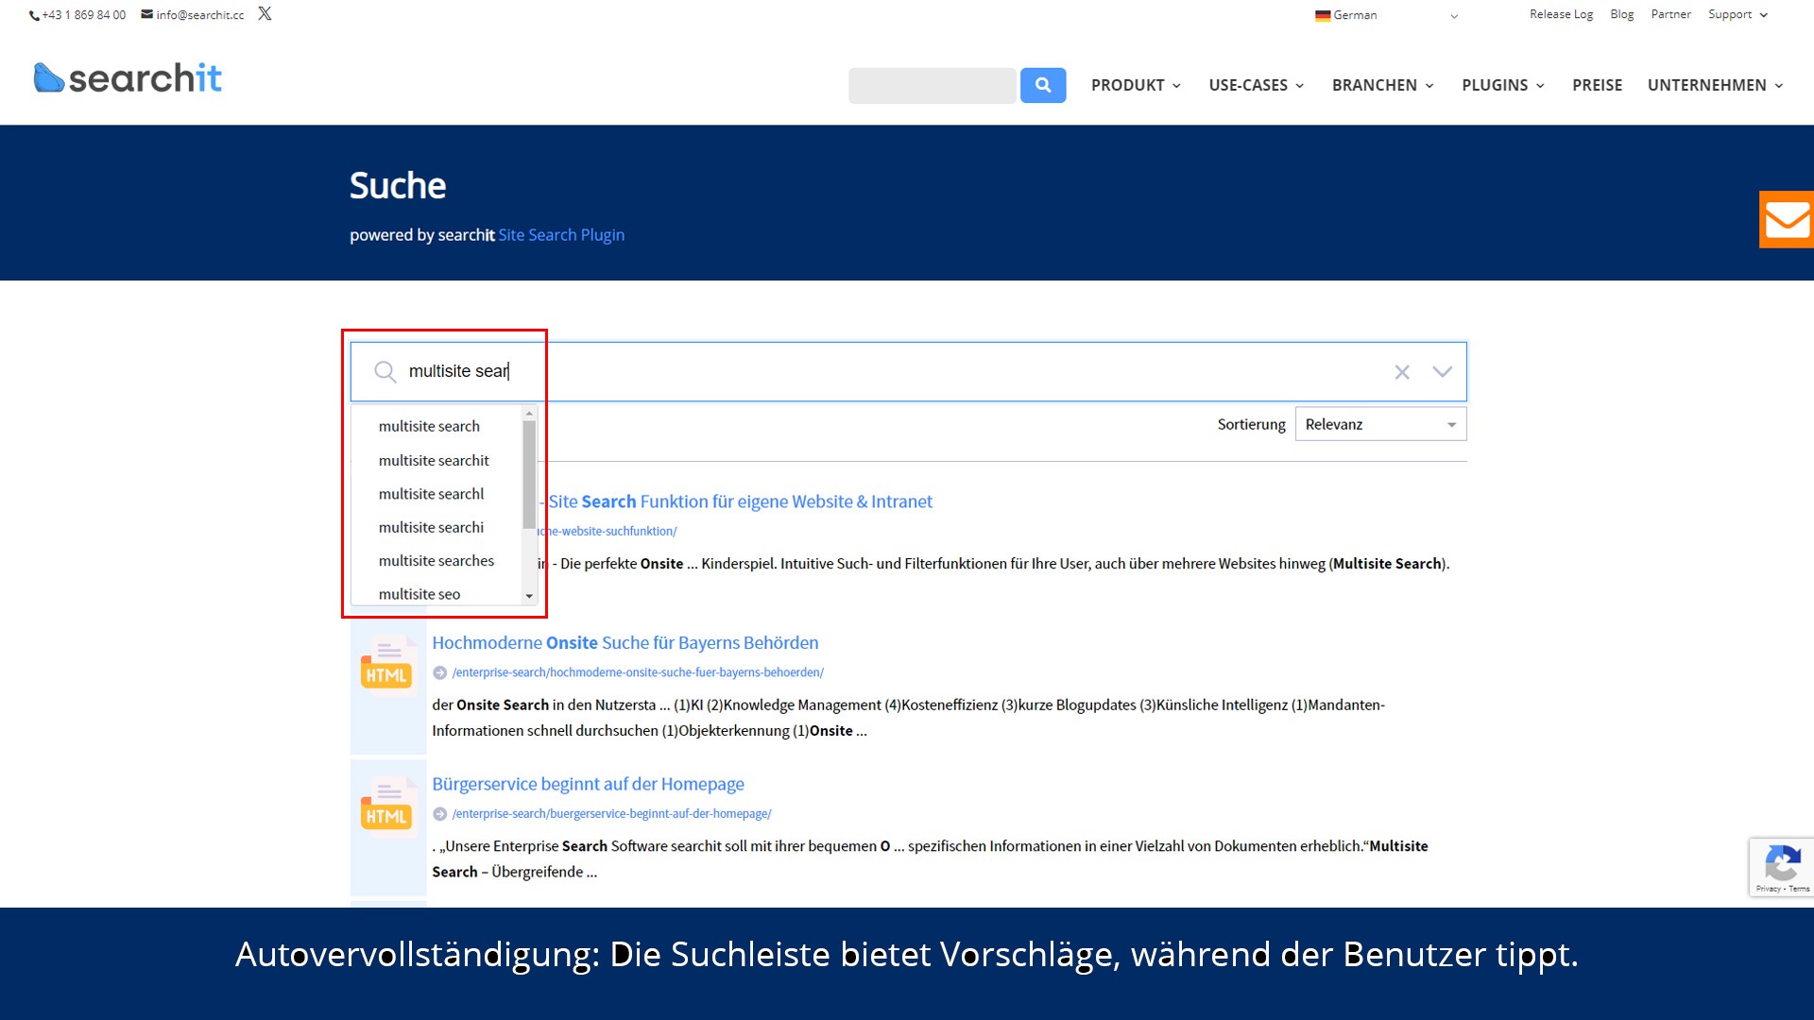Screen dimensions: 1814x1020
Task: Open 'Hochmoderne Onsite Suche für Bayerns Behörden' result
Action: pyautogui.click(x=625, y=643)
